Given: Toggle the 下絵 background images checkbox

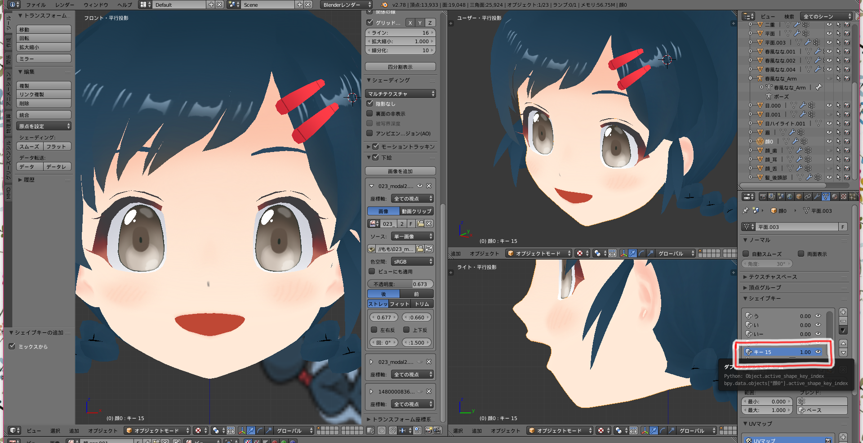Looking at the screenshot, I should 376,157.
